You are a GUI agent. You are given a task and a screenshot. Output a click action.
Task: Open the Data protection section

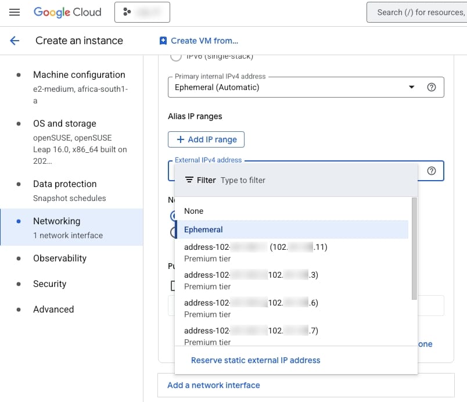tap(64, 184)
